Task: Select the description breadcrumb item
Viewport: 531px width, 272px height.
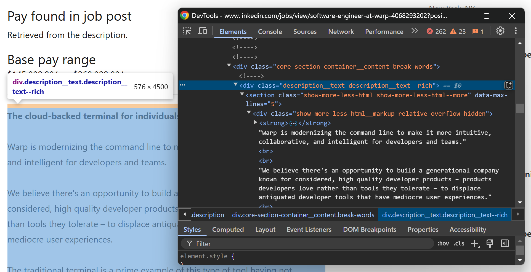Action: [x=208, y=215]
